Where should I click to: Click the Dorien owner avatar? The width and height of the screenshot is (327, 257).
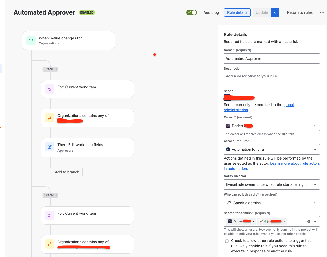coord(228,126)
